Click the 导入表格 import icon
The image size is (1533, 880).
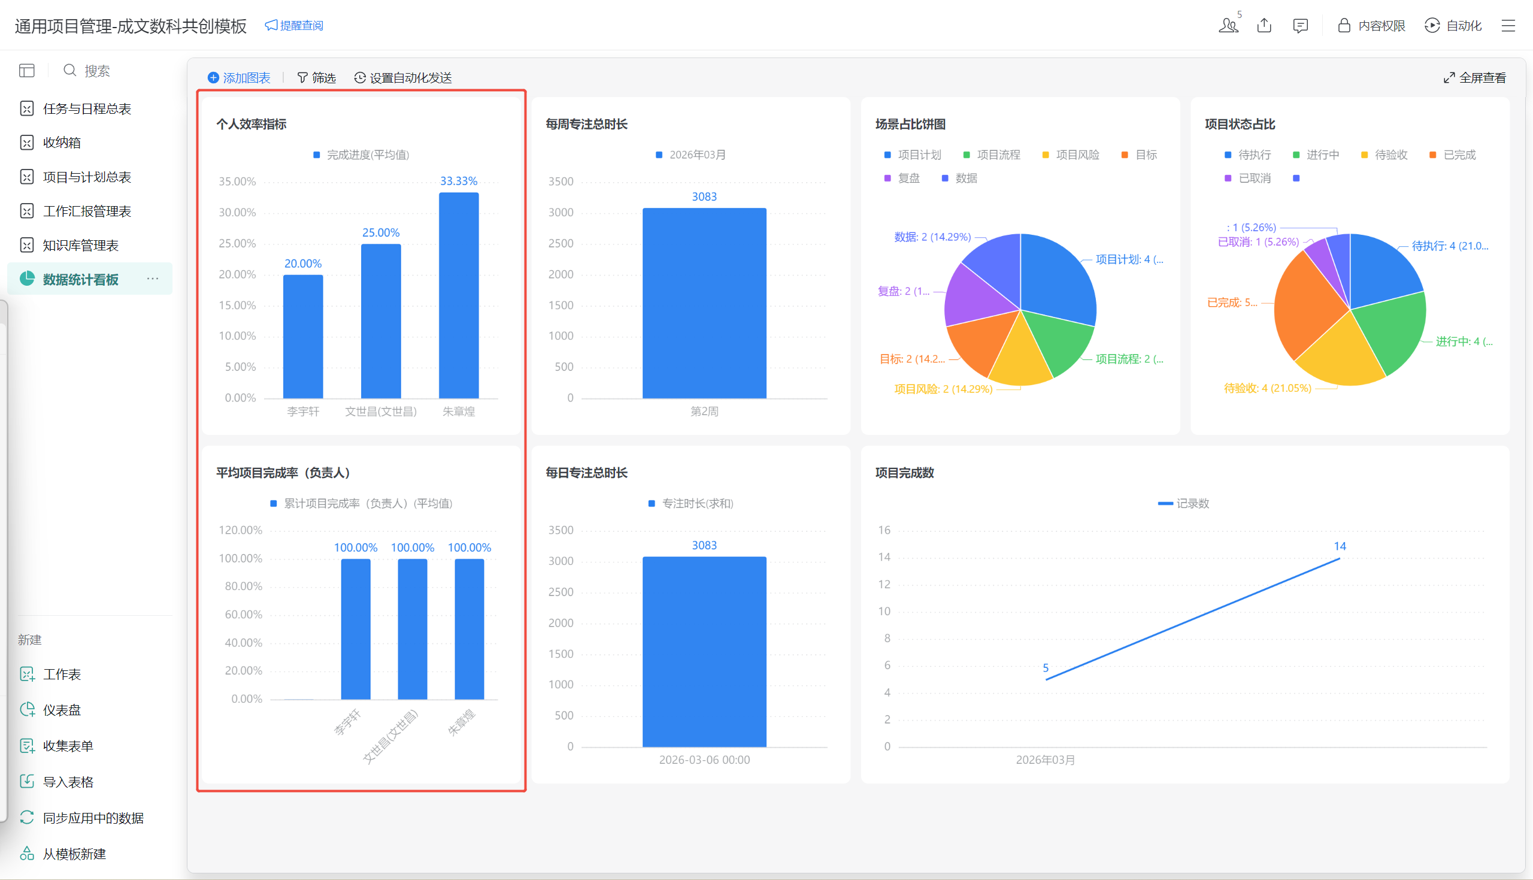click(27, 782)
